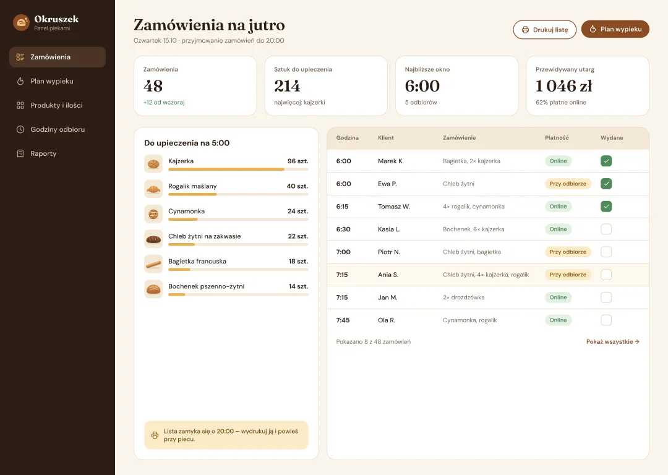This screenshot has height=475, width=668.
Task: Click the 7:45 pickup time cell
Action: [x=343, y=320]
